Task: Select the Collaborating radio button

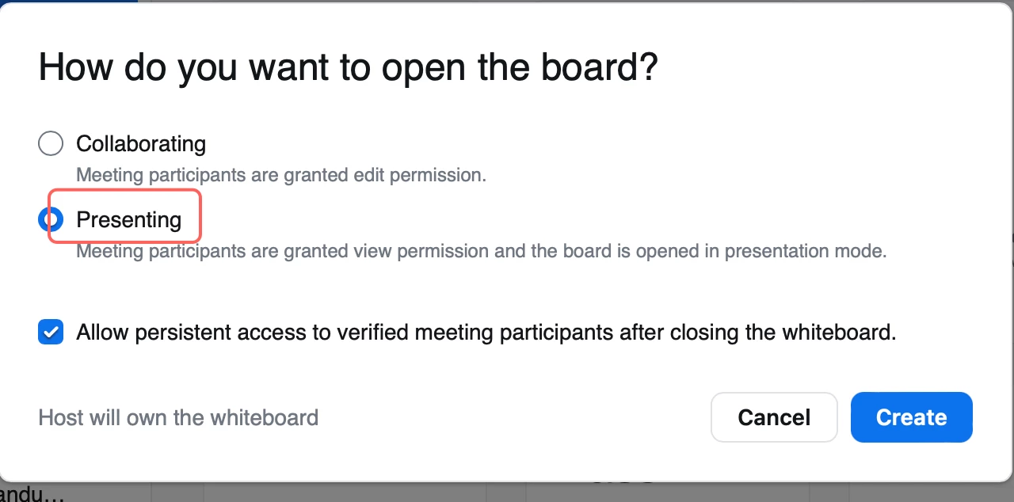Action: [x=51, y=144]
